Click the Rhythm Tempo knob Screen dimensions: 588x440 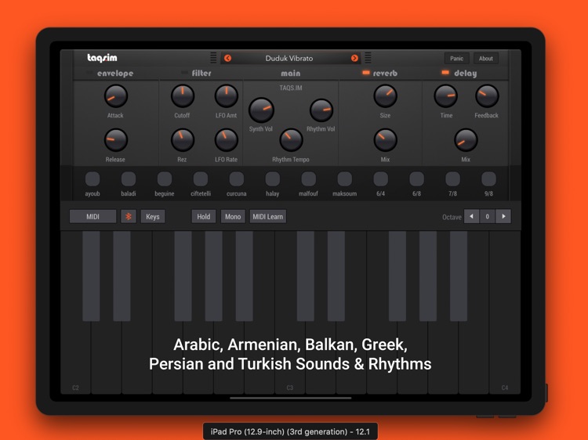291,140
